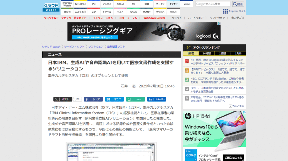Click in the Google custom search field
This screenshot has width=288, height=161.
[x=213, y=4]
